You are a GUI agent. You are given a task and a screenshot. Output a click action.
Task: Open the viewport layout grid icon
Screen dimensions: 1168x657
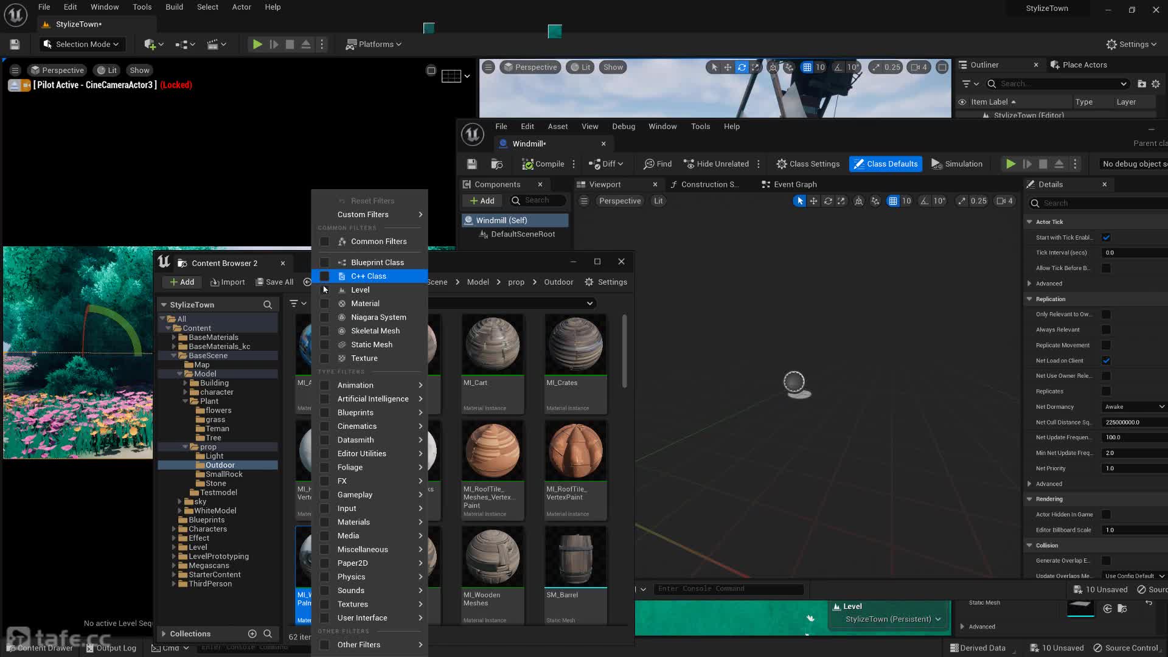tap(451, 76)
